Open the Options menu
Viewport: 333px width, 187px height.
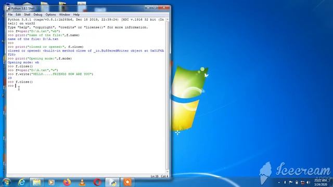point(50,15)
